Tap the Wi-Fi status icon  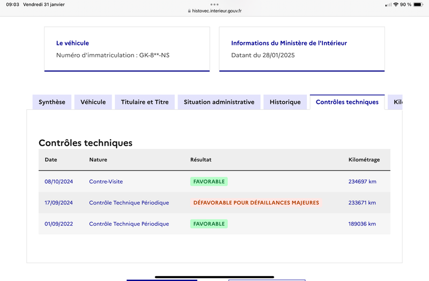click(x=396, y=4)
